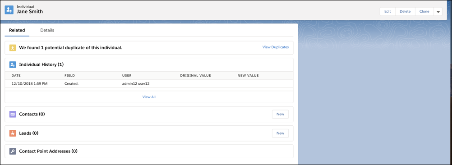This screenshot has width=452, height=165.
Task: Click the Individual History section icon
Action: [x=13, y=64]
